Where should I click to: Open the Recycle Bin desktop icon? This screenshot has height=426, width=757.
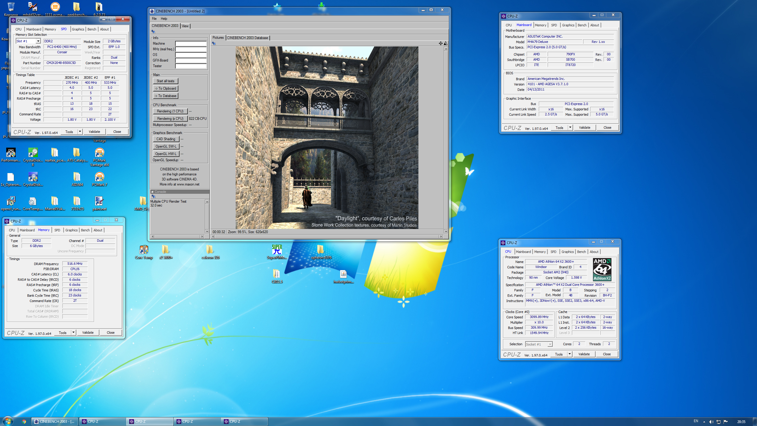11,9
